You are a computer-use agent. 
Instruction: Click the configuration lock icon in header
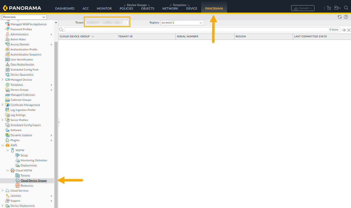pos(329,8)
